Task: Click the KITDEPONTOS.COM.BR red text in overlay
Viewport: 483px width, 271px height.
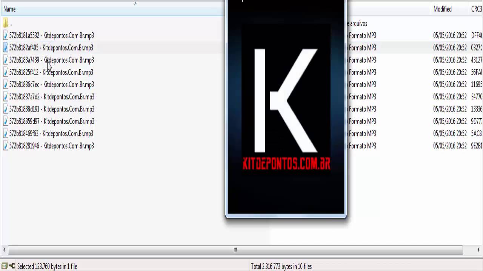Action: tap(286, 163)
